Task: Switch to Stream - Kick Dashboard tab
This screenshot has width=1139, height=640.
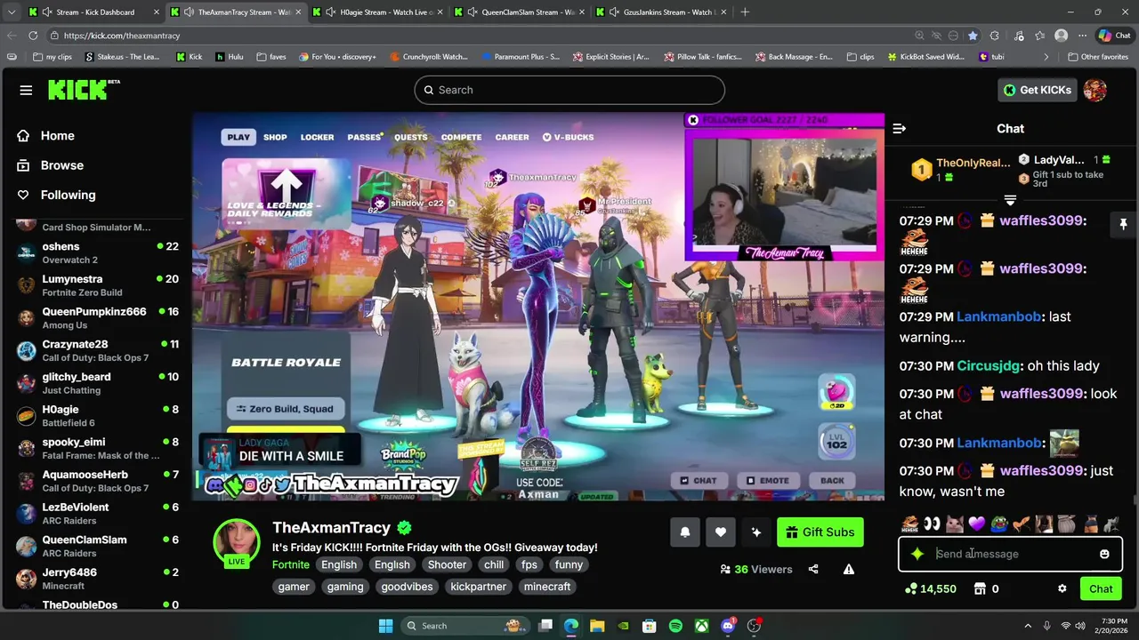Action: coord(94,12)
